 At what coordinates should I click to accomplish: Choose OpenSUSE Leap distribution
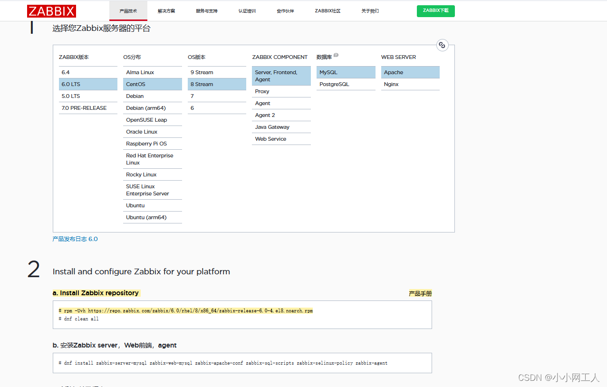(x=153, y=120)
